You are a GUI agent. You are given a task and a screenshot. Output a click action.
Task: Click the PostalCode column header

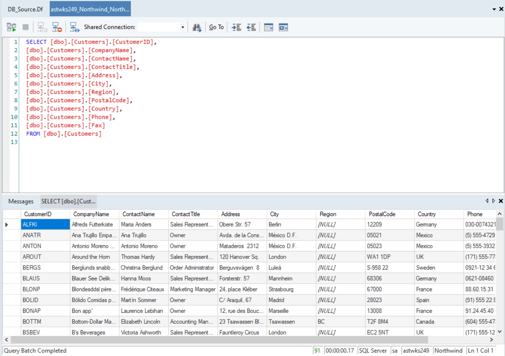pos(382,214)
